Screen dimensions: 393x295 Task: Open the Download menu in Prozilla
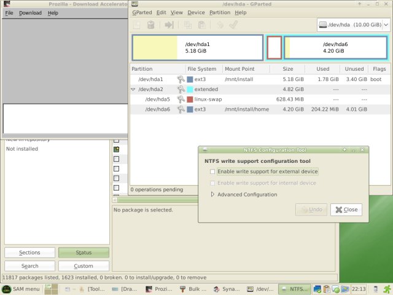pyautogui.click(x=30, y=12)
